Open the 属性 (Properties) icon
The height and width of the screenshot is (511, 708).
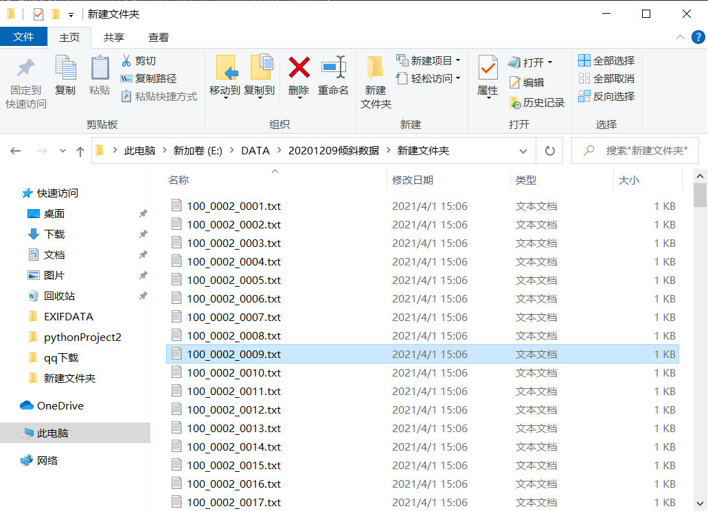(488, 67)
